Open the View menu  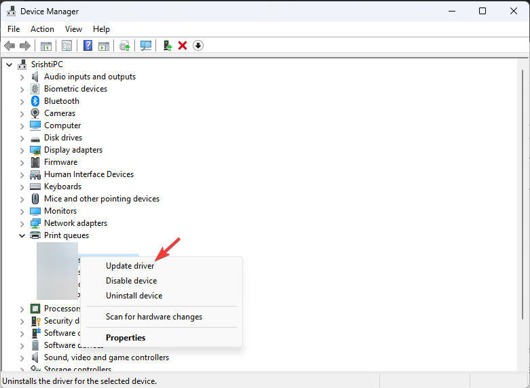coord(73,29)
